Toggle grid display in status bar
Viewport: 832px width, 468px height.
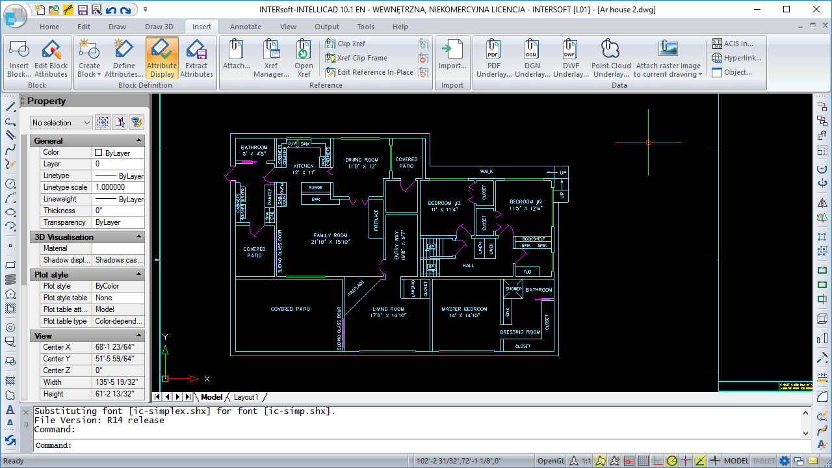click(x=643, y=461)
